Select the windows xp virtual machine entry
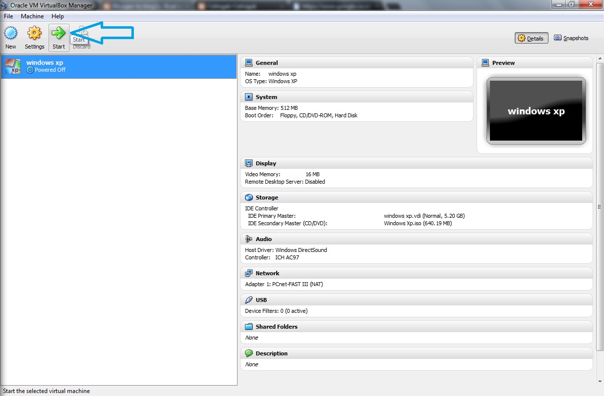 119,66
